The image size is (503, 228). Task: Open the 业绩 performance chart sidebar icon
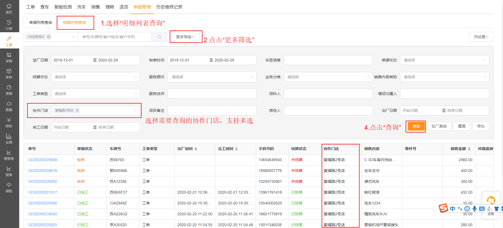pos(9,136)
